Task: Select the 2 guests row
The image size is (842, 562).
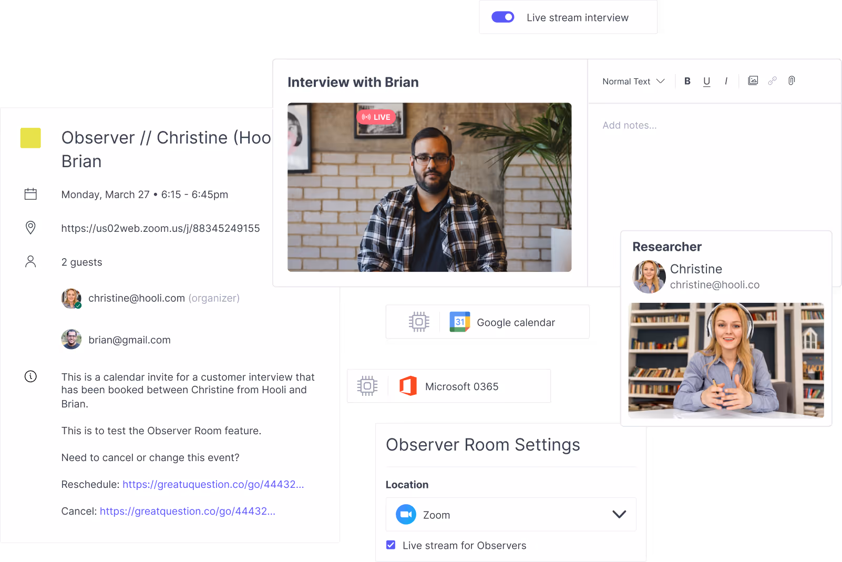Action: [81, 262]
